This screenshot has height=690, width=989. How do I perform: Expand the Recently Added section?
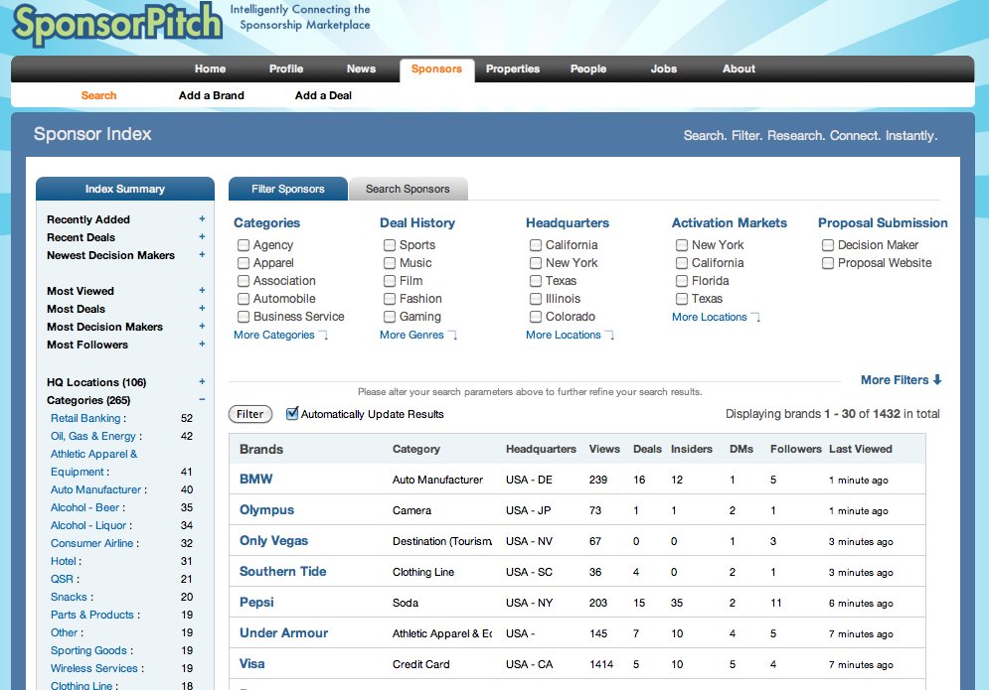tap(202, 219)
